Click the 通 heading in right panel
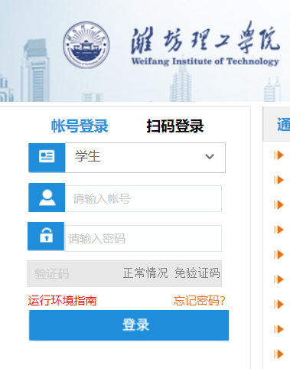 pos(283,125)
